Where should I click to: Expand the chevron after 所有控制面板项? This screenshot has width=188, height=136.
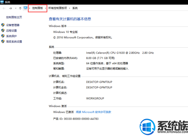pos(70,8)
